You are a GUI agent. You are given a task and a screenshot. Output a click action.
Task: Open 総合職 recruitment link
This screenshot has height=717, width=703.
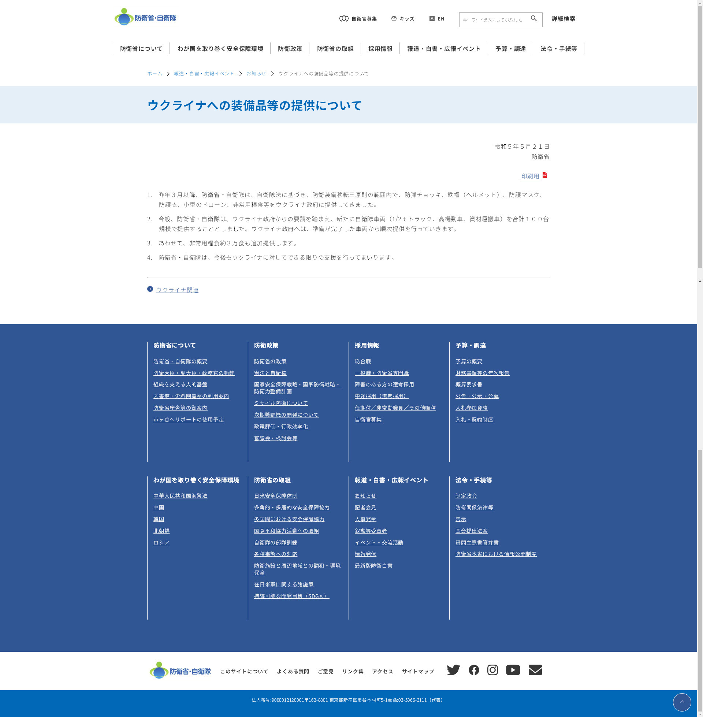coord(362,361)
